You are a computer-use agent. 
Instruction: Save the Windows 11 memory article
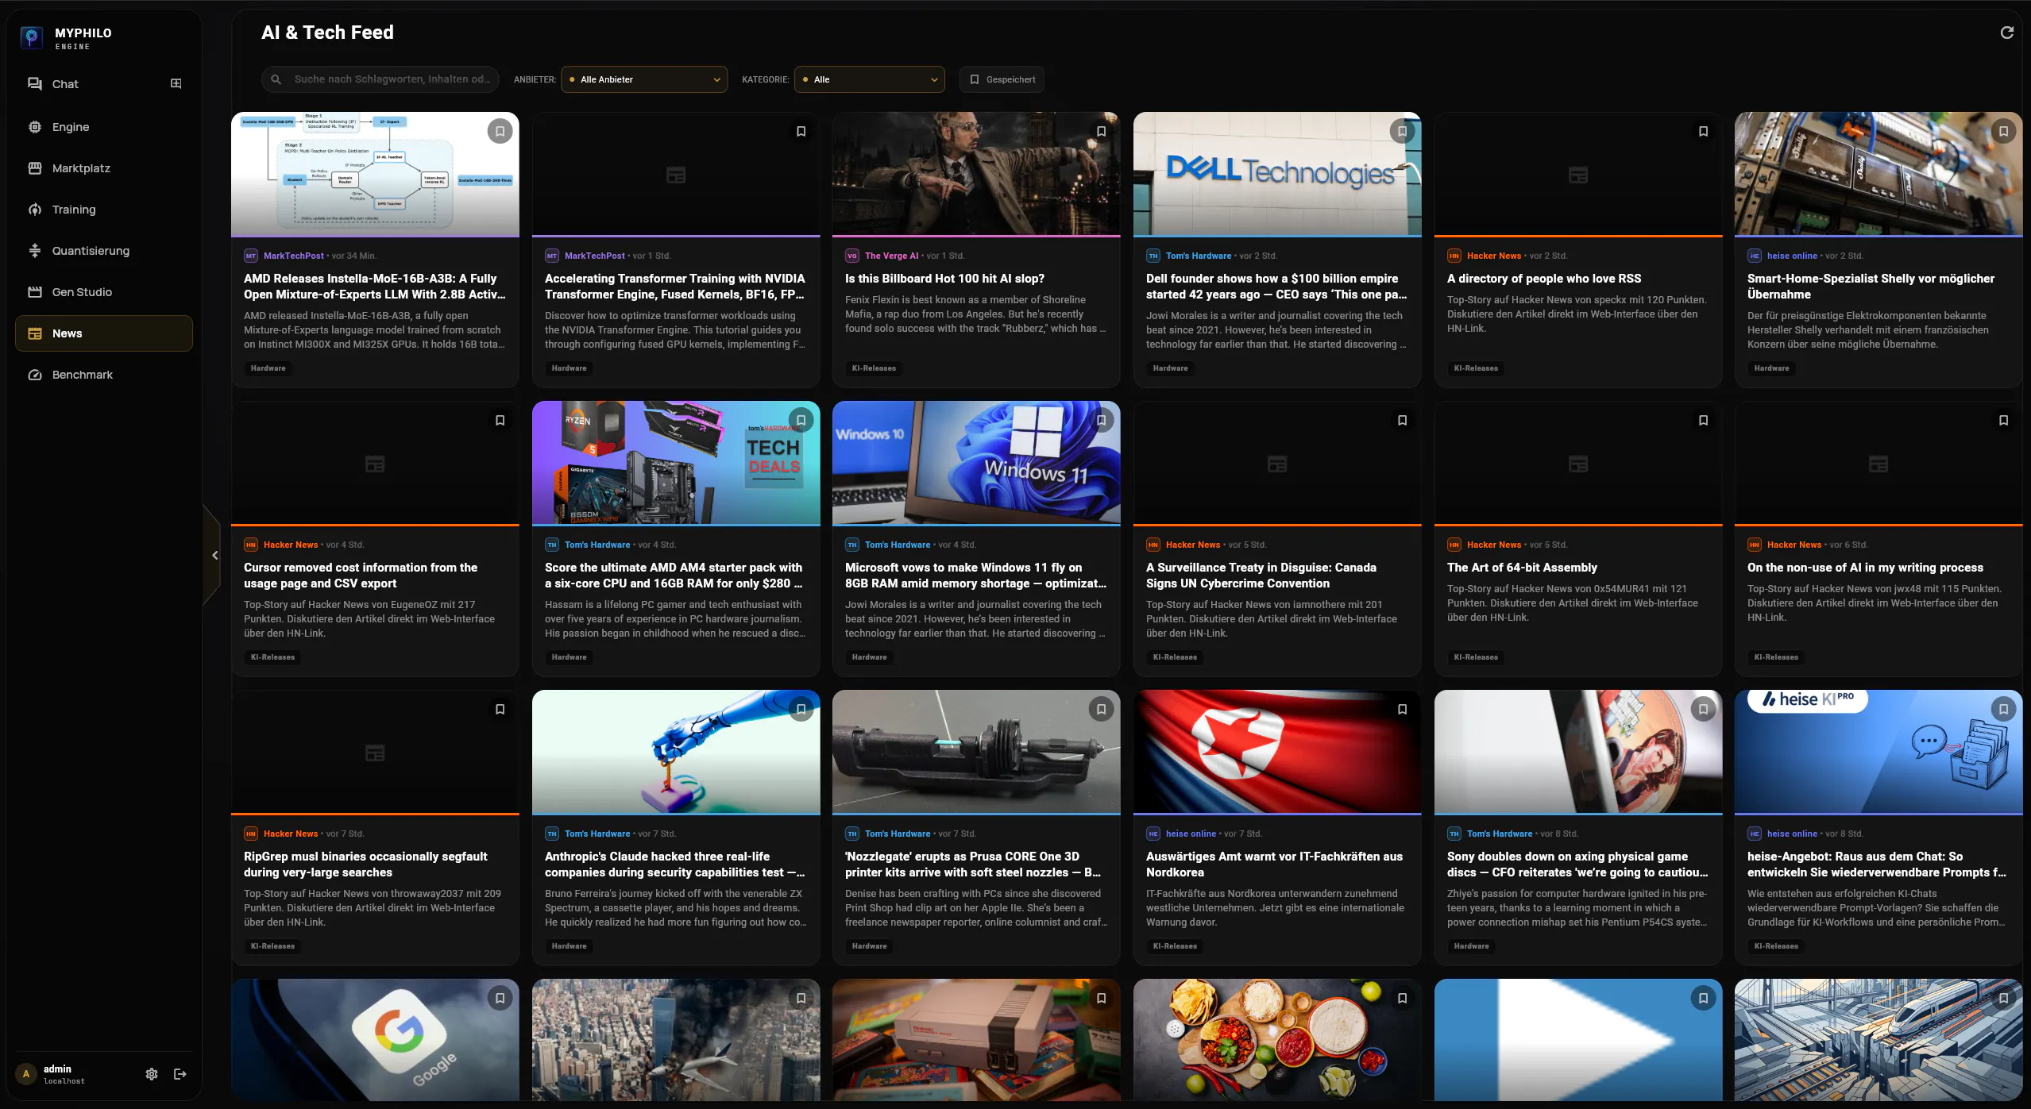click(x=1102, y=420)
